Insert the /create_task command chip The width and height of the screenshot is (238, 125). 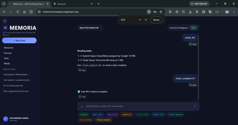click(142, 115)
